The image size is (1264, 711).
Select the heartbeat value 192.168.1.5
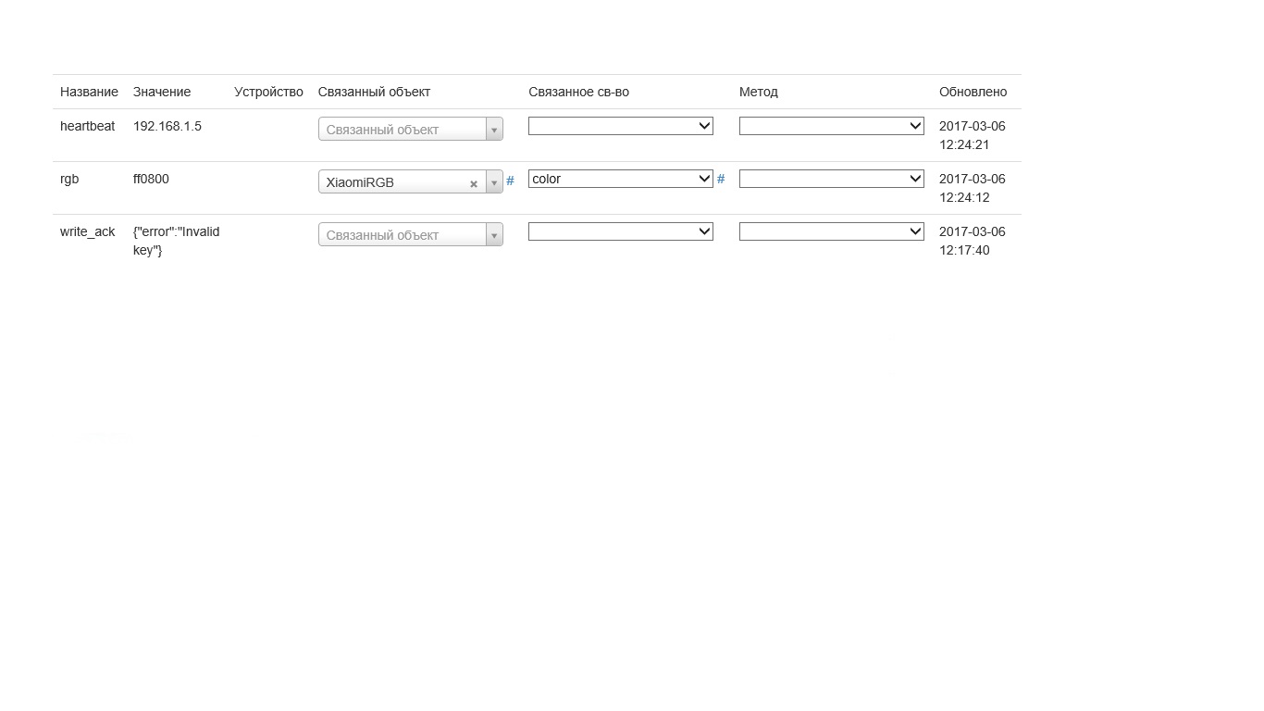click(167, 126)
